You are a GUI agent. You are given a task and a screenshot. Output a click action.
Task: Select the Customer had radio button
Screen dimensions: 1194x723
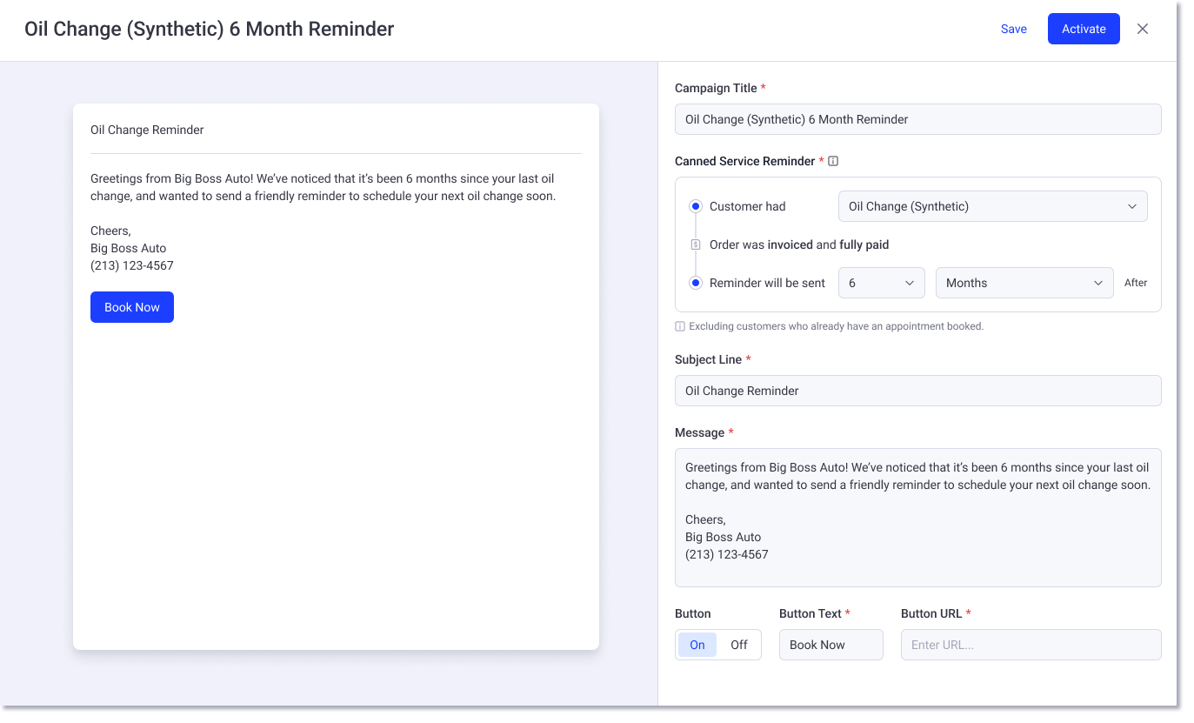(x=696, y=206)
